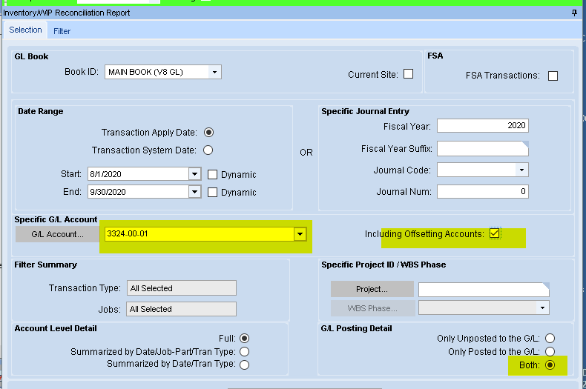586x389 pixels.
Task: Choose Only Unposted to the G/L
Action: (550, 338)
